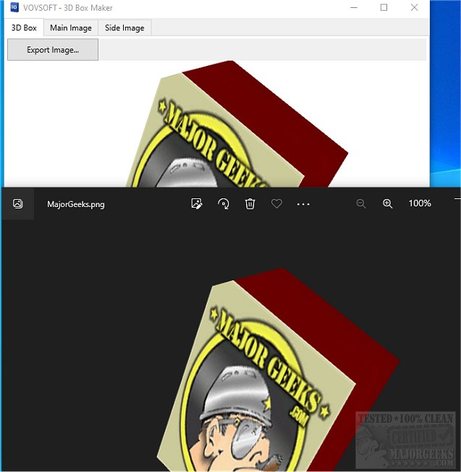Screen dimensions: 461x472
Task: Rotate the image in Photos
Action: (x=224, y=204)
